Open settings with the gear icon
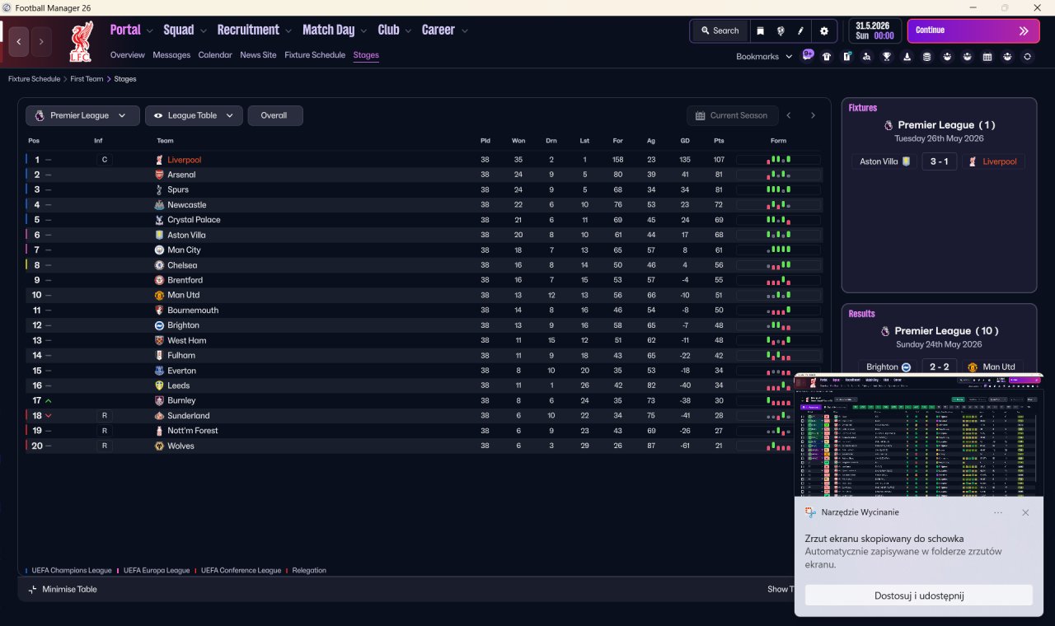 pyautogui.click(x=824, y=30)
